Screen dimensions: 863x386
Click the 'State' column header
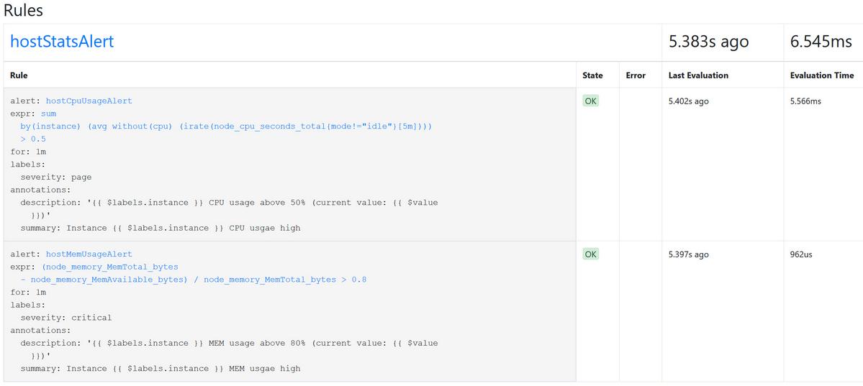[593, 75]
